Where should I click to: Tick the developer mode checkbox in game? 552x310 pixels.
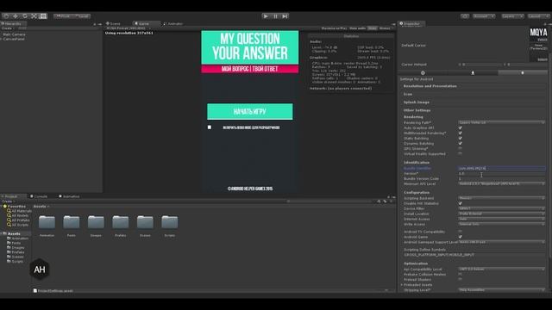point(210,127)
